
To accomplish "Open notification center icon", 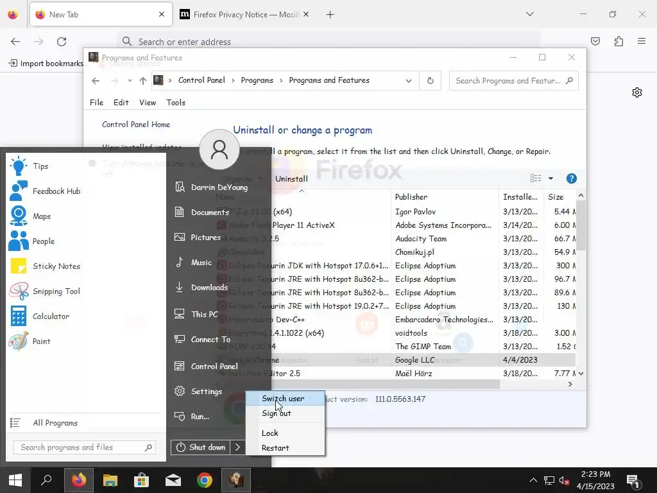I will coord(633,481).
